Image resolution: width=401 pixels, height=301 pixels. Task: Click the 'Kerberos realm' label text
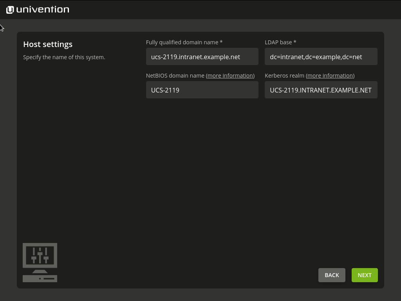[284, 76]
